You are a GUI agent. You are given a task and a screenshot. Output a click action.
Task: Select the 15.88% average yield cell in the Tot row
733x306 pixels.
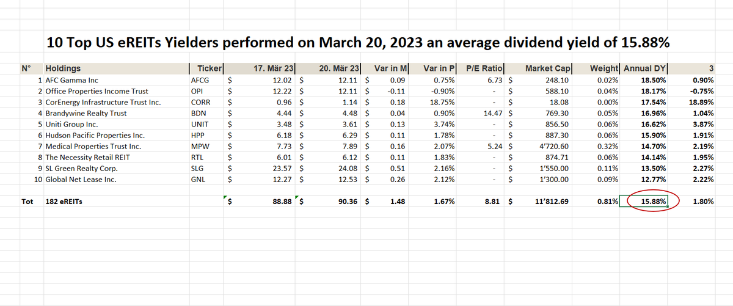tap(644, 202)
